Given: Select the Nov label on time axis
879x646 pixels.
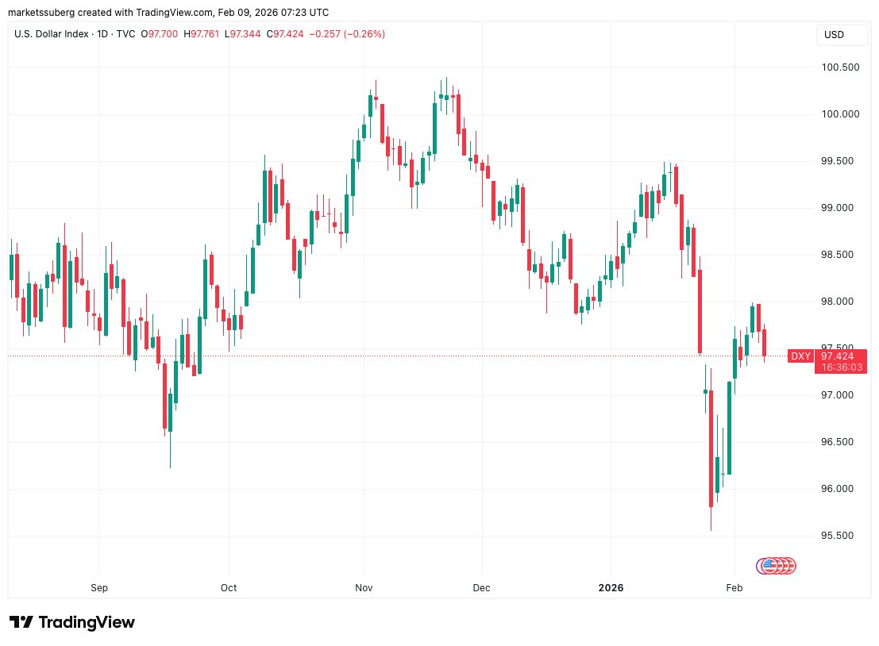Looking at the screenshot, I should click(x=364, y=588).
